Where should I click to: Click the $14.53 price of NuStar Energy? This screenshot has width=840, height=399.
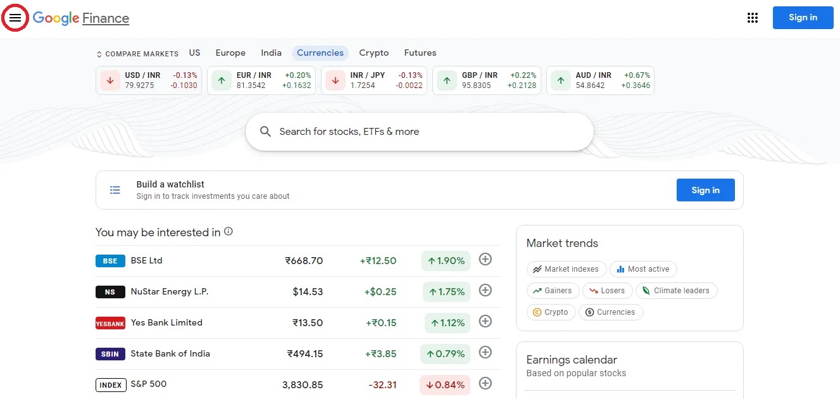coord(308,292)
